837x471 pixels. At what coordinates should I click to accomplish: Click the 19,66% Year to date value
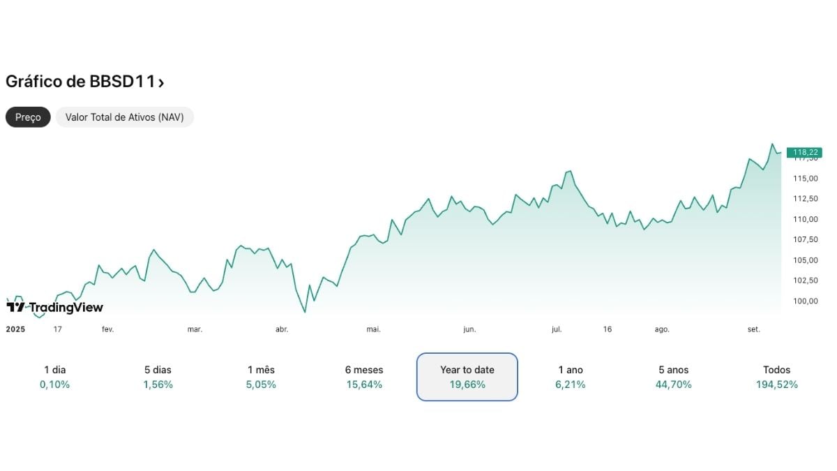click(467, 384)
